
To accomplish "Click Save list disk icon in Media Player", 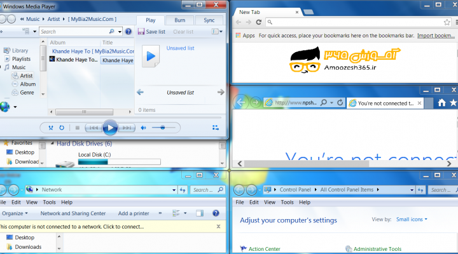I will (x=141, y=32).
